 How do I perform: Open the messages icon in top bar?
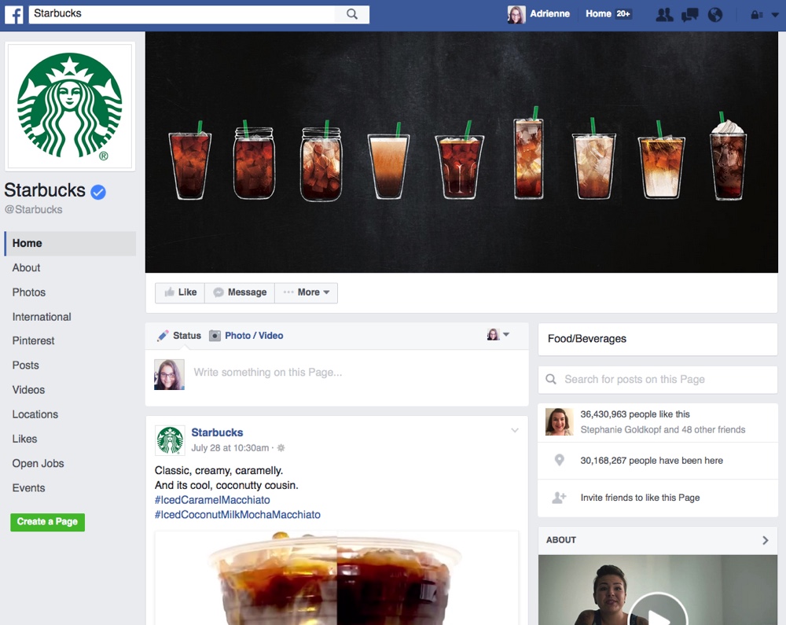pos(690,14)
